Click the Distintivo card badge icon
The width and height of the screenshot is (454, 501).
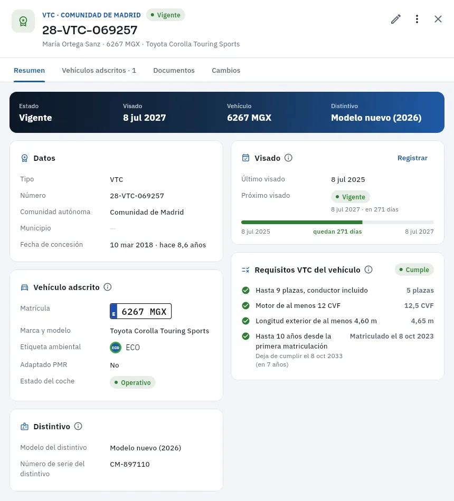point(24,427)
